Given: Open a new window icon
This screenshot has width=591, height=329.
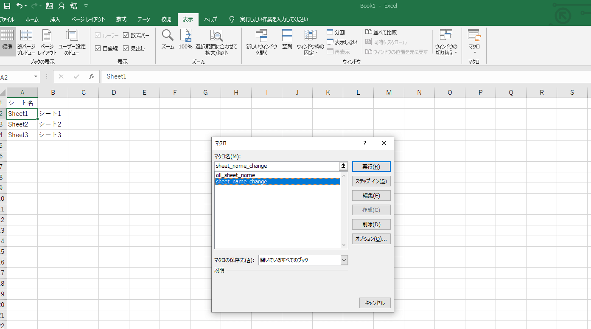Looking at the screenshot, I should coord(261,36).
